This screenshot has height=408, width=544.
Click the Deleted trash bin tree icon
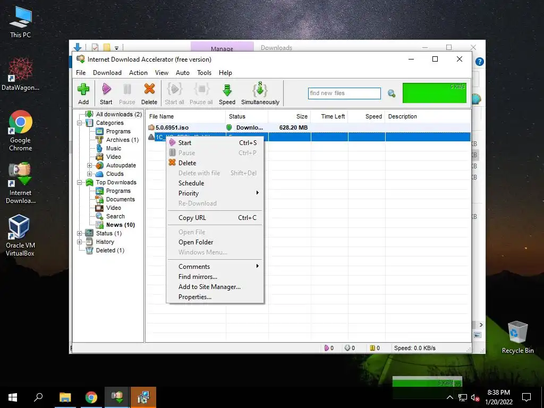[x=89, y=250]
